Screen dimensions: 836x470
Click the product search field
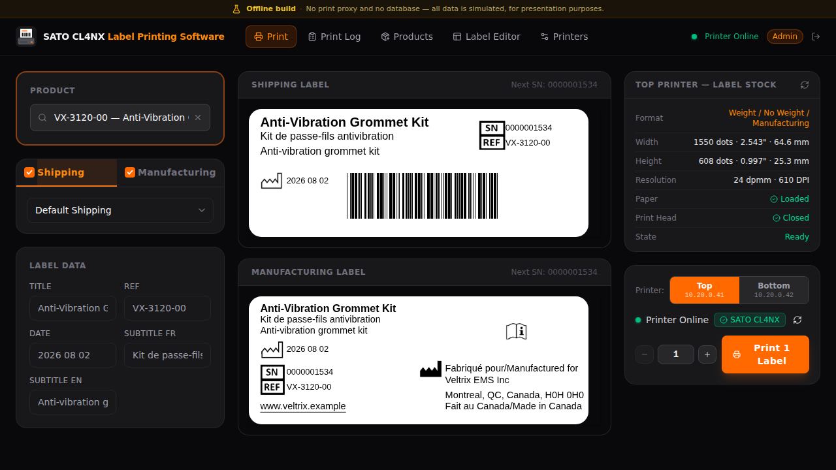point(120,117)
